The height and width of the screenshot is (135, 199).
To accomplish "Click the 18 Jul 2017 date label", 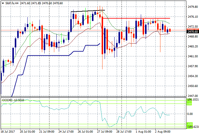I will (x=8, y=132).
